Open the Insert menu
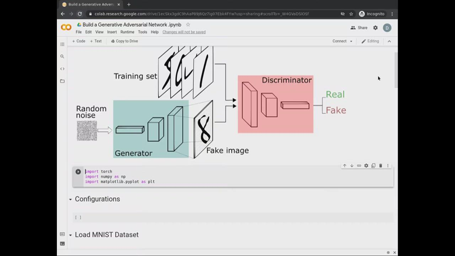The width and height of the screenshot is (455, 256). (112, 32)
